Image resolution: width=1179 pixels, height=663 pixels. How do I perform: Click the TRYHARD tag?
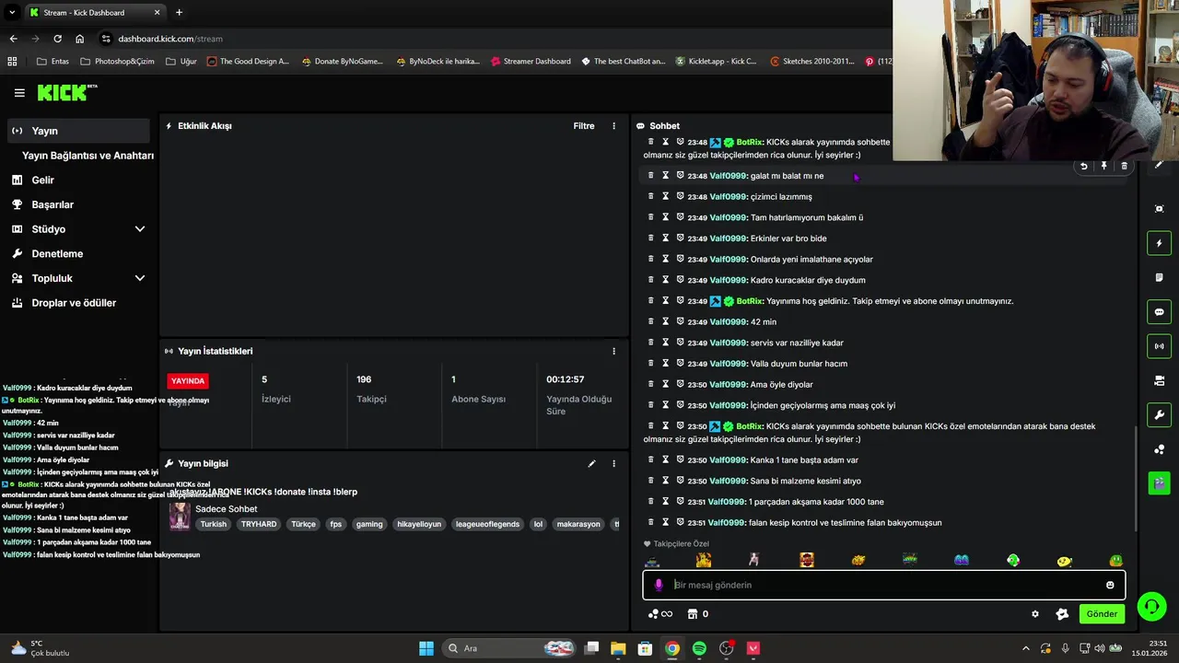click(x=259, y=524)
